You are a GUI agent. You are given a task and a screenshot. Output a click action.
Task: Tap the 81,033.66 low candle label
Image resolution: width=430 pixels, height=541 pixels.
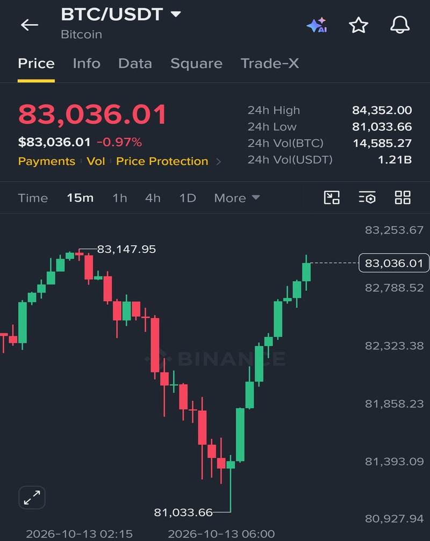coord(183,512)
